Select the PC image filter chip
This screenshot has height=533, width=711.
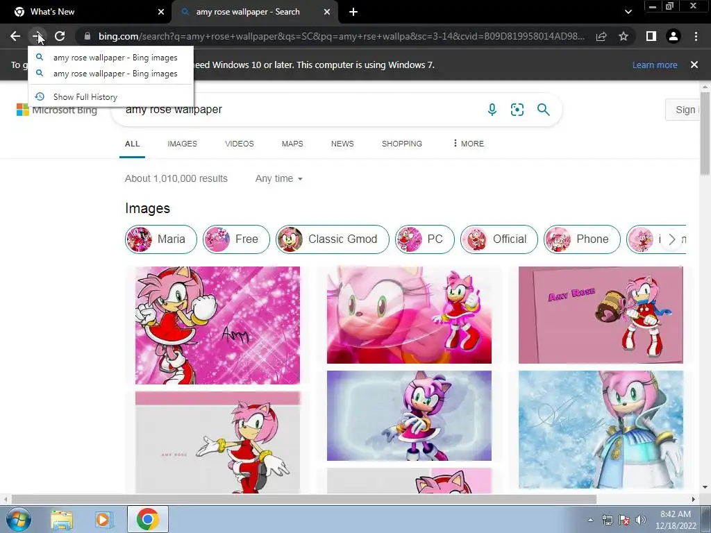[424, 239]
